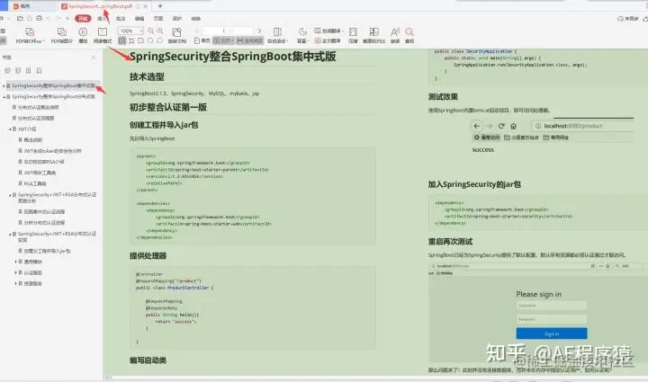
Task: Collapse SpringSecurity整合SpringBoot分布式版 tree node
Action: tap(4, 96)
